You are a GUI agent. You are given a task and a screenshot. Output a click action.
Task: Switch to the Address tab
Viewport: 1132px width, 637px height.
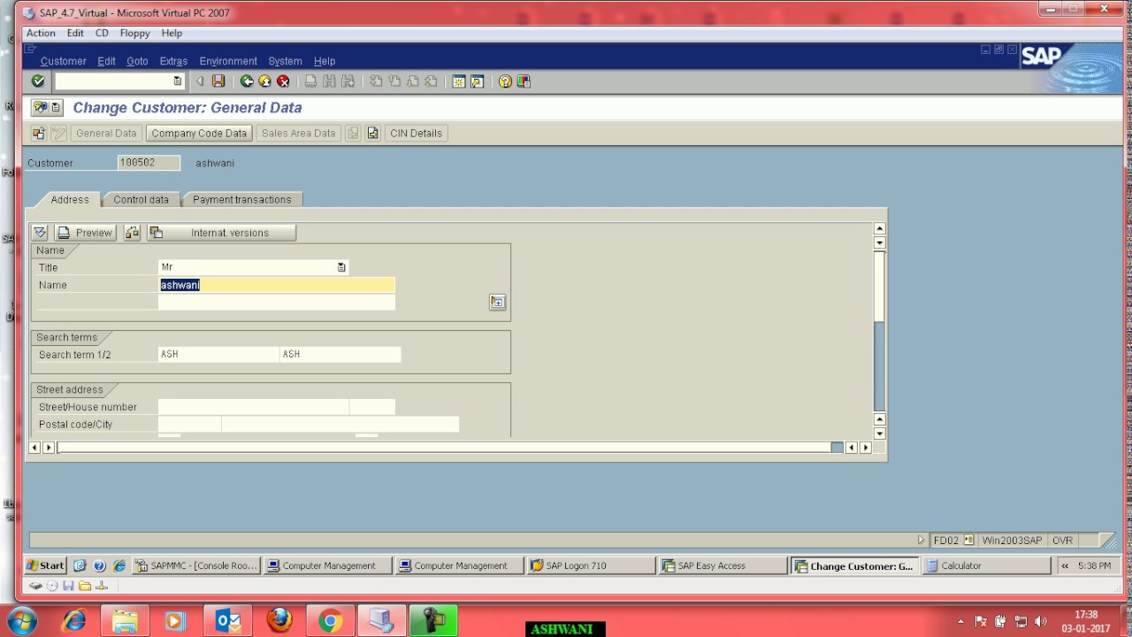70,200
